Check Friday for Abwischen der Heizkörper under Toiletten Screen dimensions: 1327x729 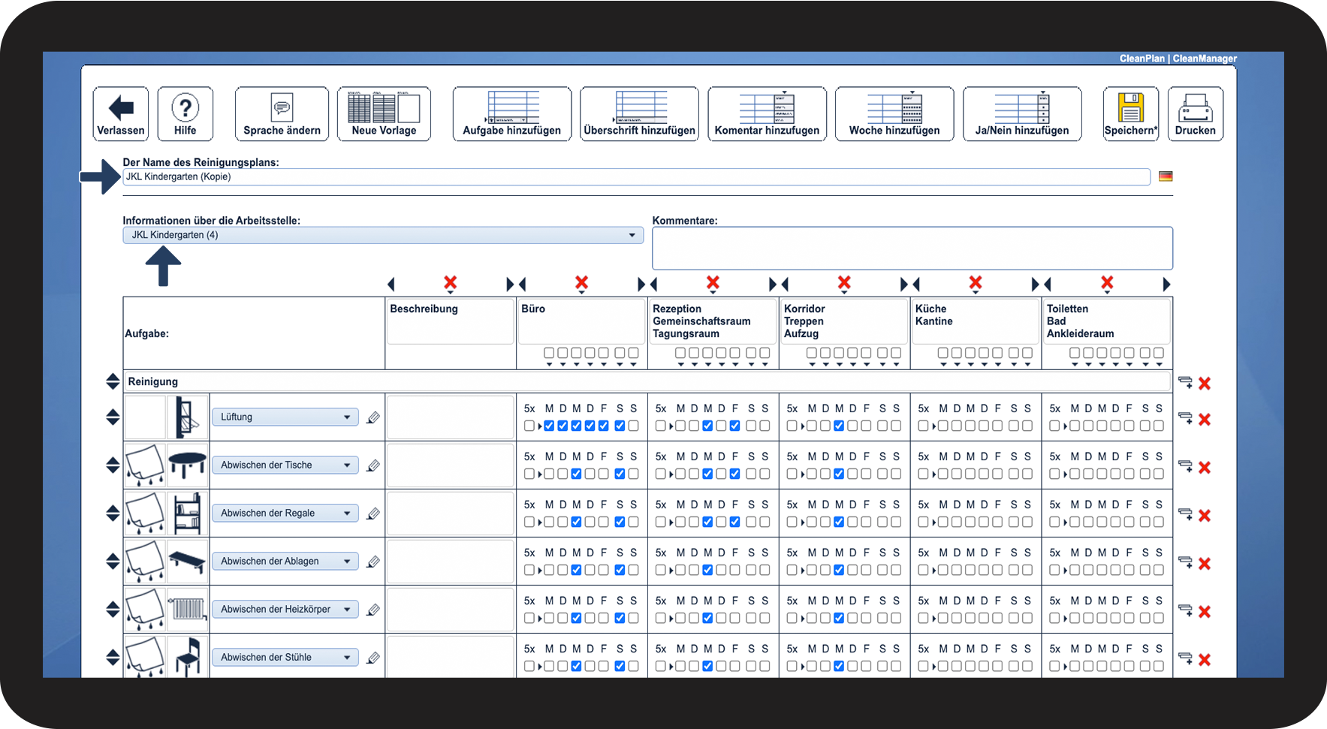pos(1129,618)
